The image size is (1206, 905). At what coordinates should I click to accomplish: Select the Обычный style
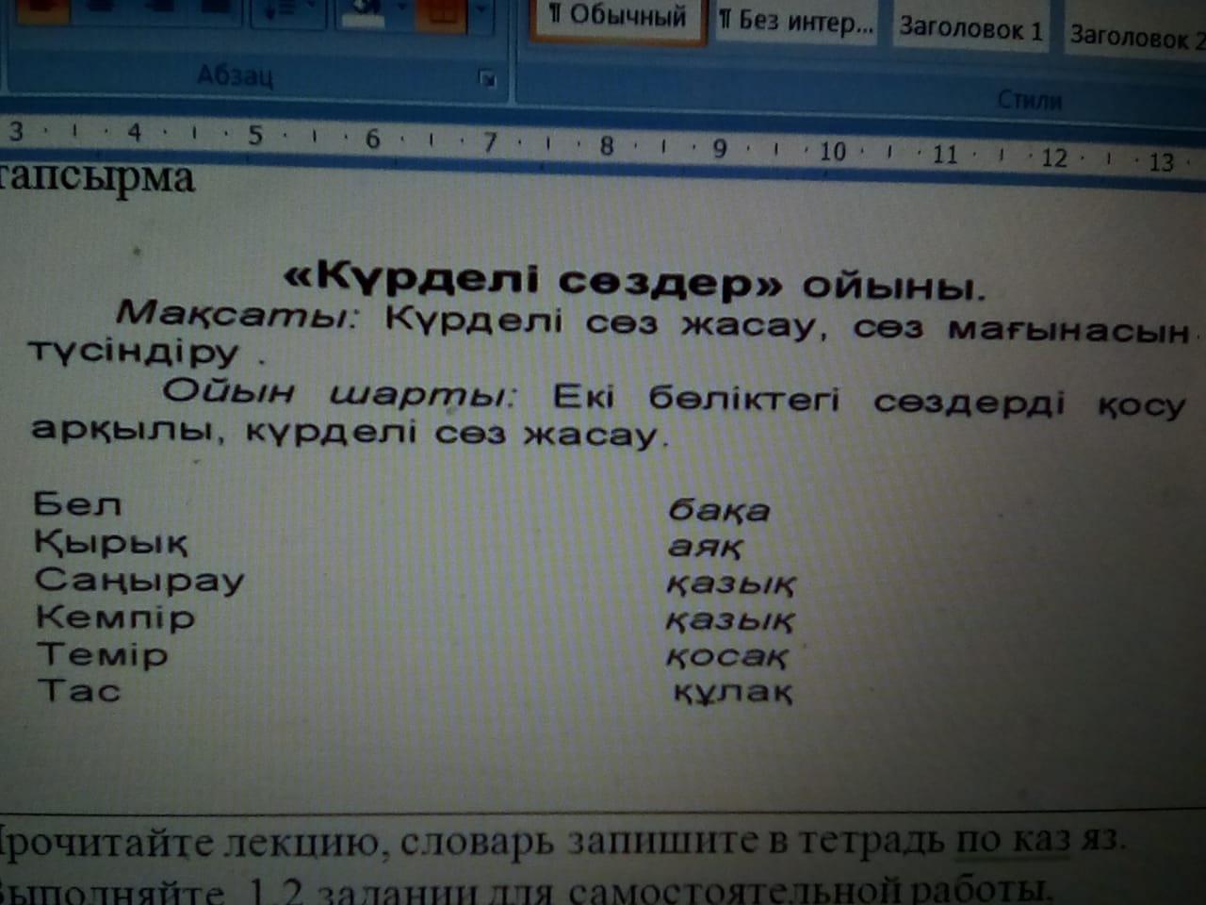618,17
